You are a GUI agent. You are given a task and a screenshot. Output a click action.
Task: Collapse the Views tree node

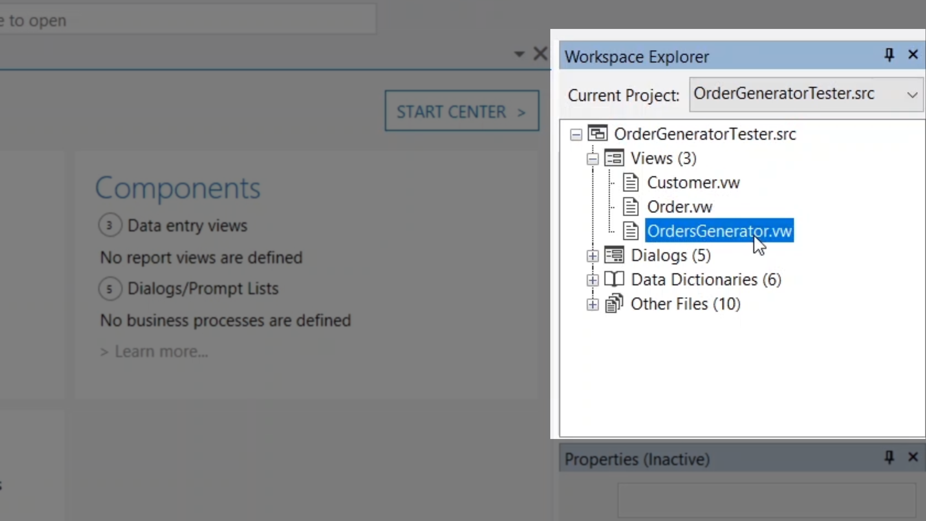593,158
